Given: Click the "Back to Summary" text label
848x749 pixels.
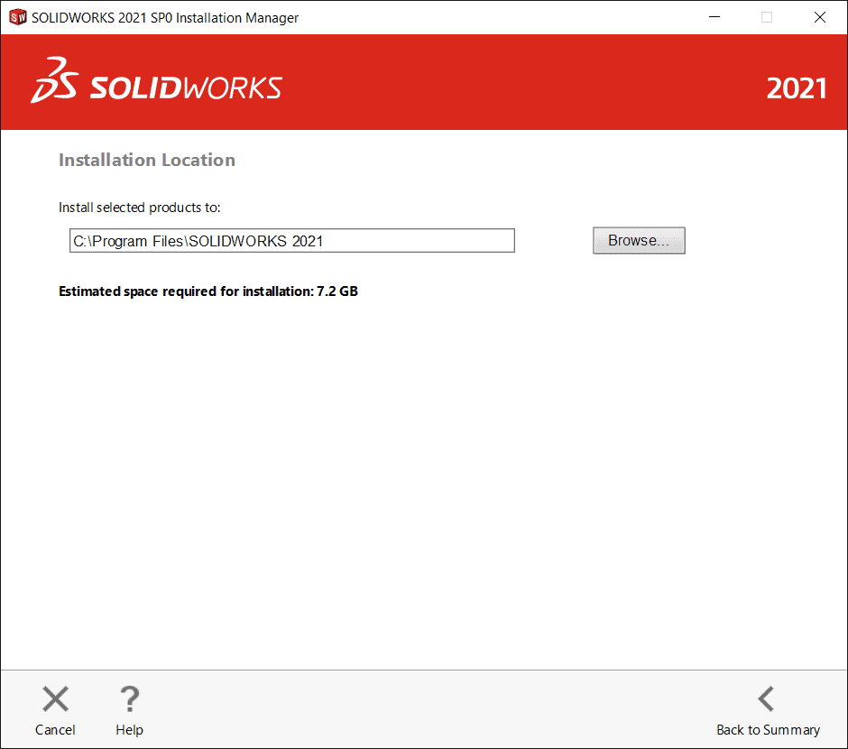Looking at the screenshot, I should [x=768, y=730].
